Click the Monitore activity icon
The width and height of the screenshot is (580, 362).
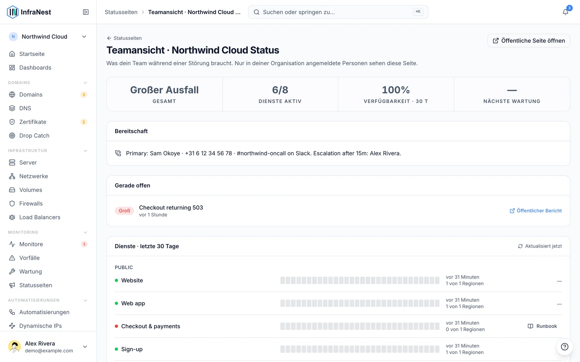click(12, 244)
